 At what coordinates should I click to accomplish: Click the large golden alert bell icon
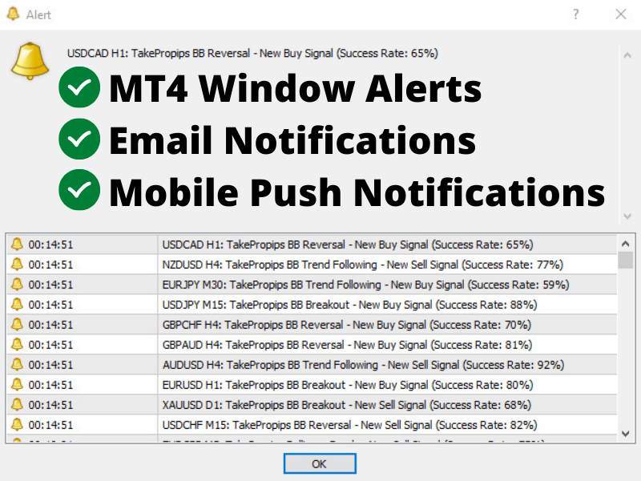coord(30,61)
